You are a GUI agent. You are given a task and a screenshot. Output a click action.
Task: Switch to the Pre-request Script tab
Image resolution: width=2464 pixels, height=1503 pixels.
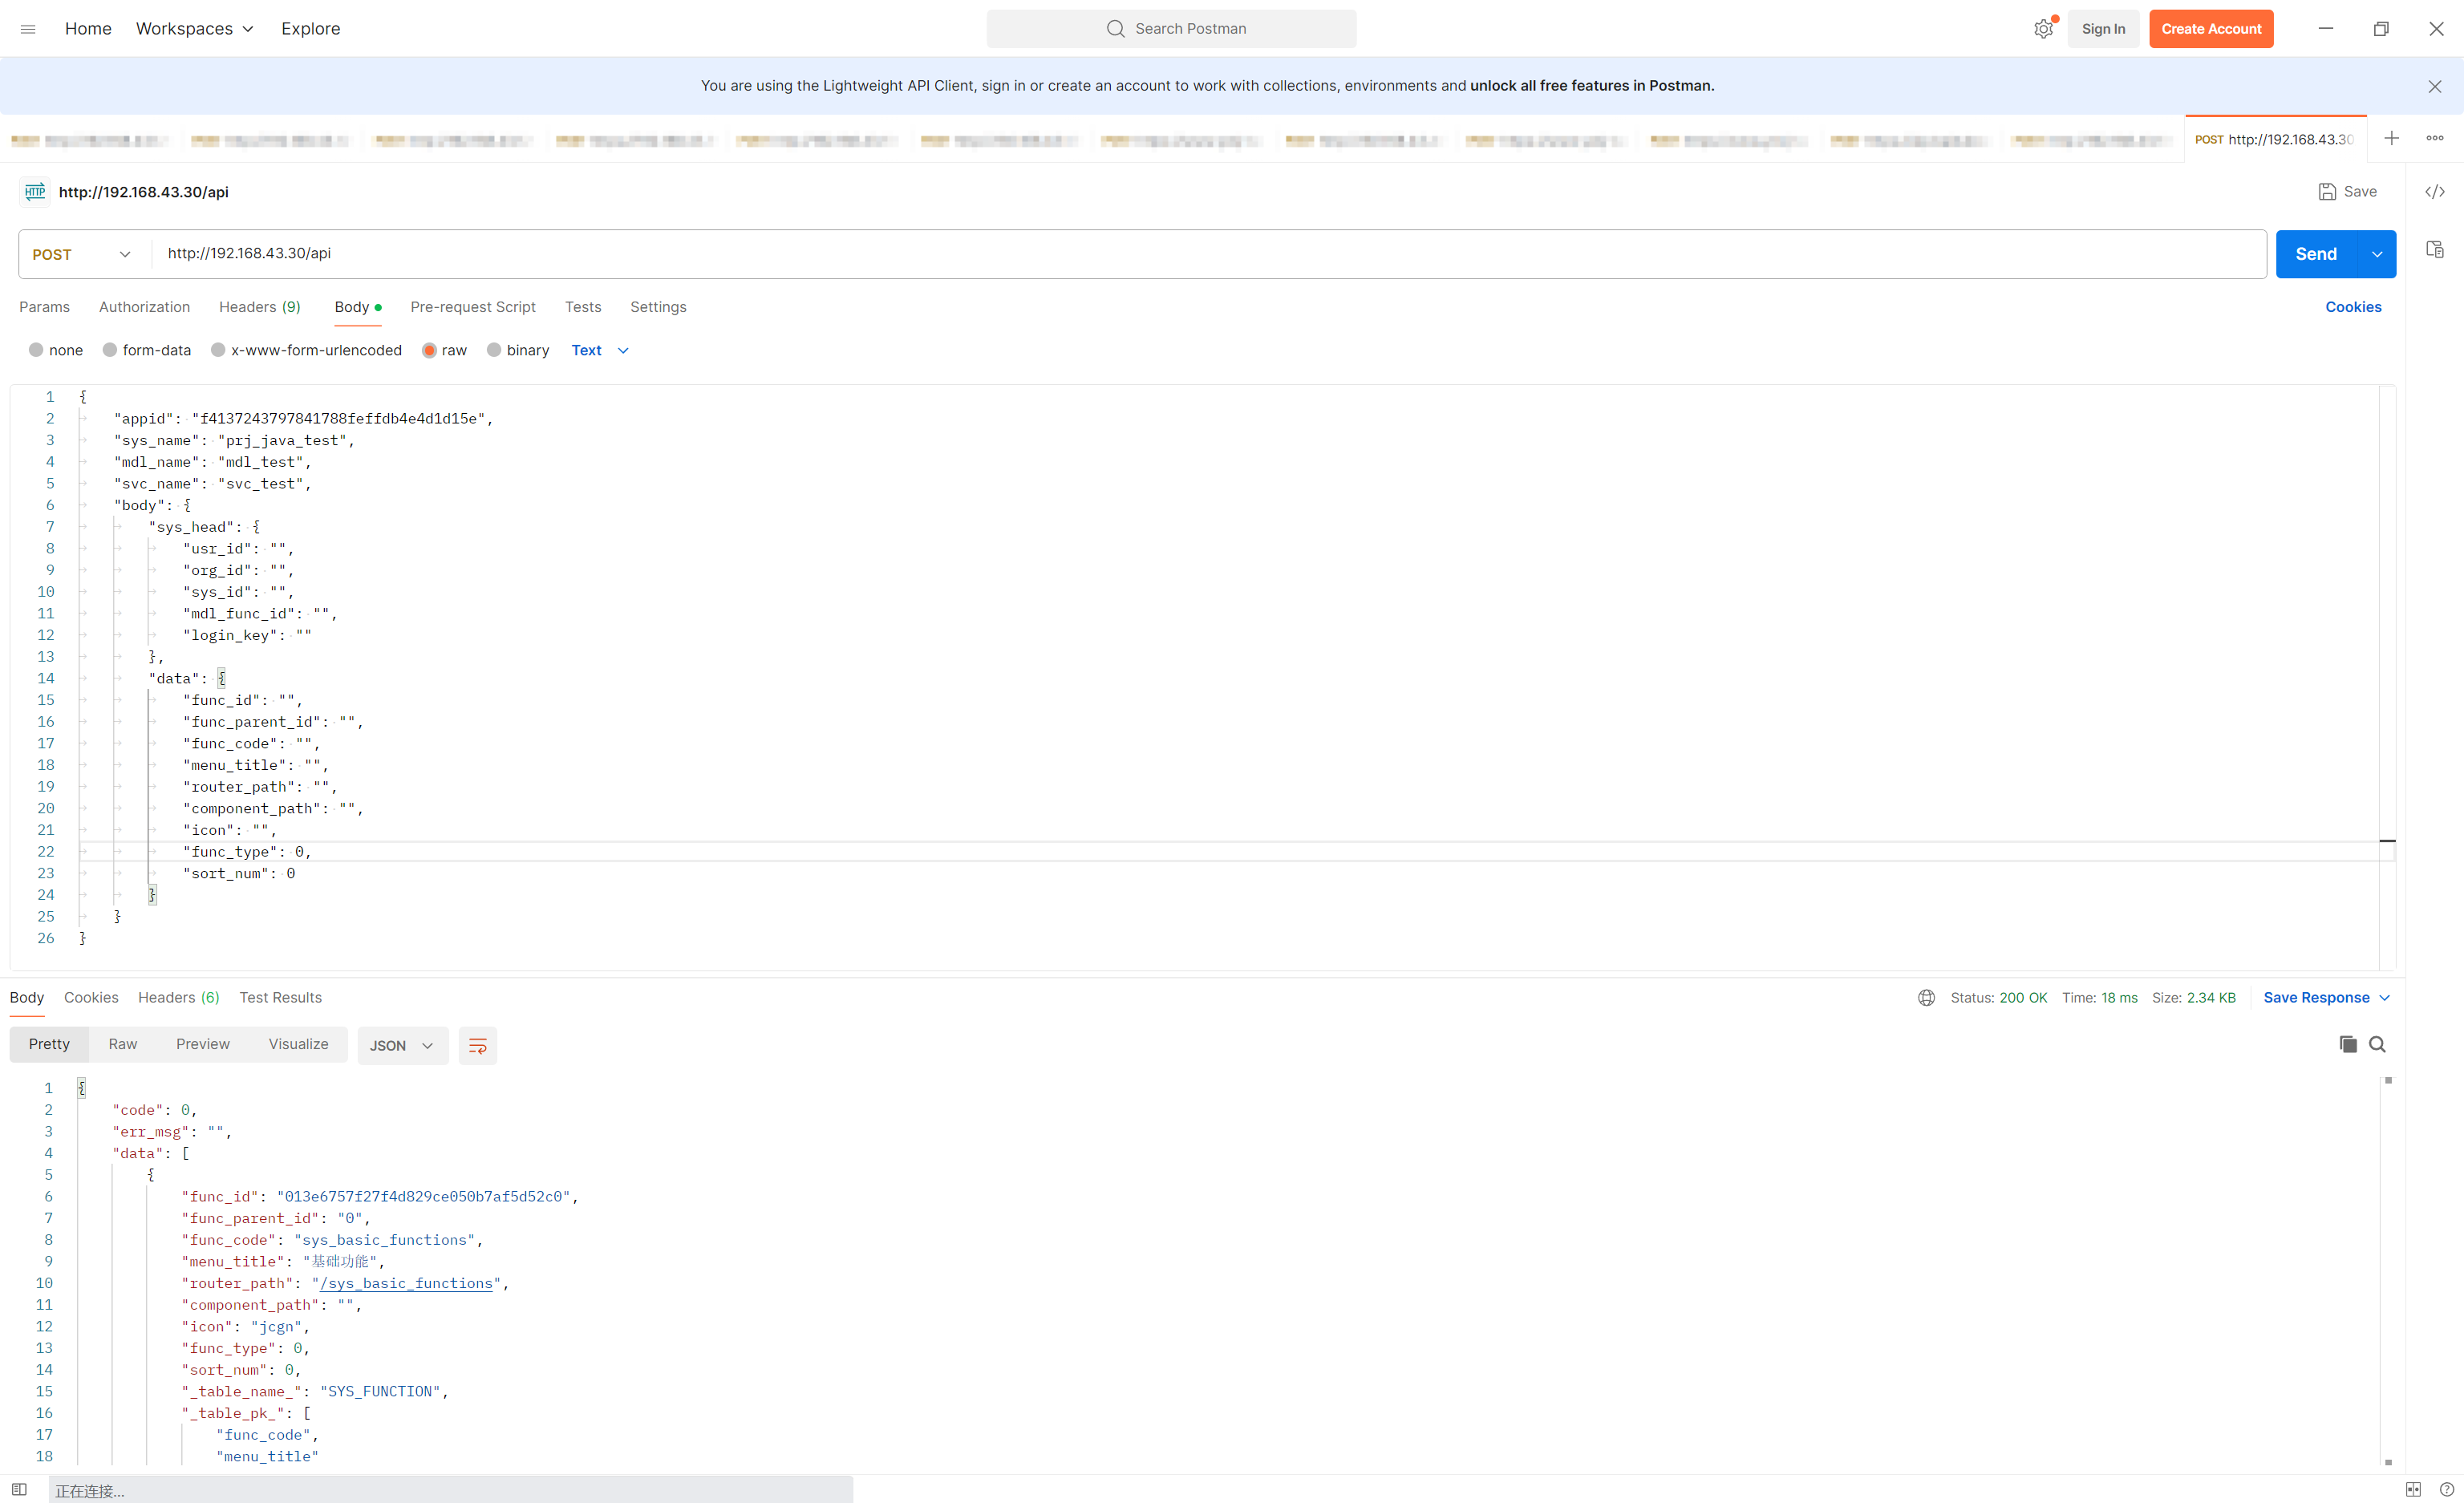[472, 307]
